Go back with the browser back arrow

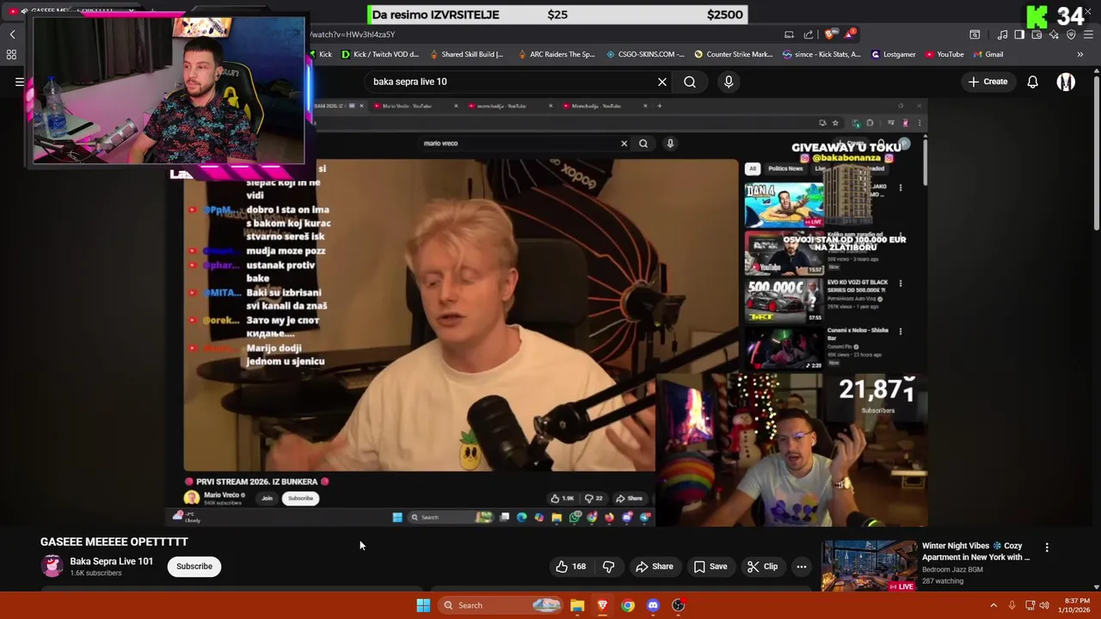click(12, 34)
